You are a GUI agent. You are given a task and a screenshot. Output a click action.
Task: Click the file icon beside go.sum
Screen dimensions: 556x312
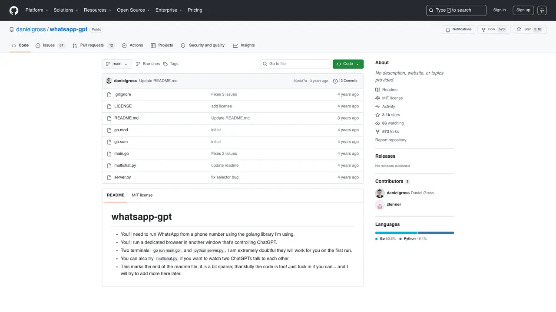[109, 142]
